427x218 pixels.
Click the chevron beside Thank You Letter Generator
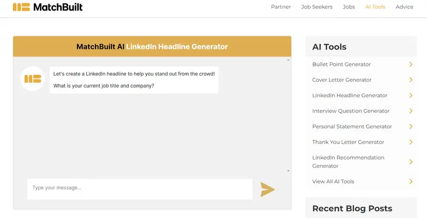point(410,142)
